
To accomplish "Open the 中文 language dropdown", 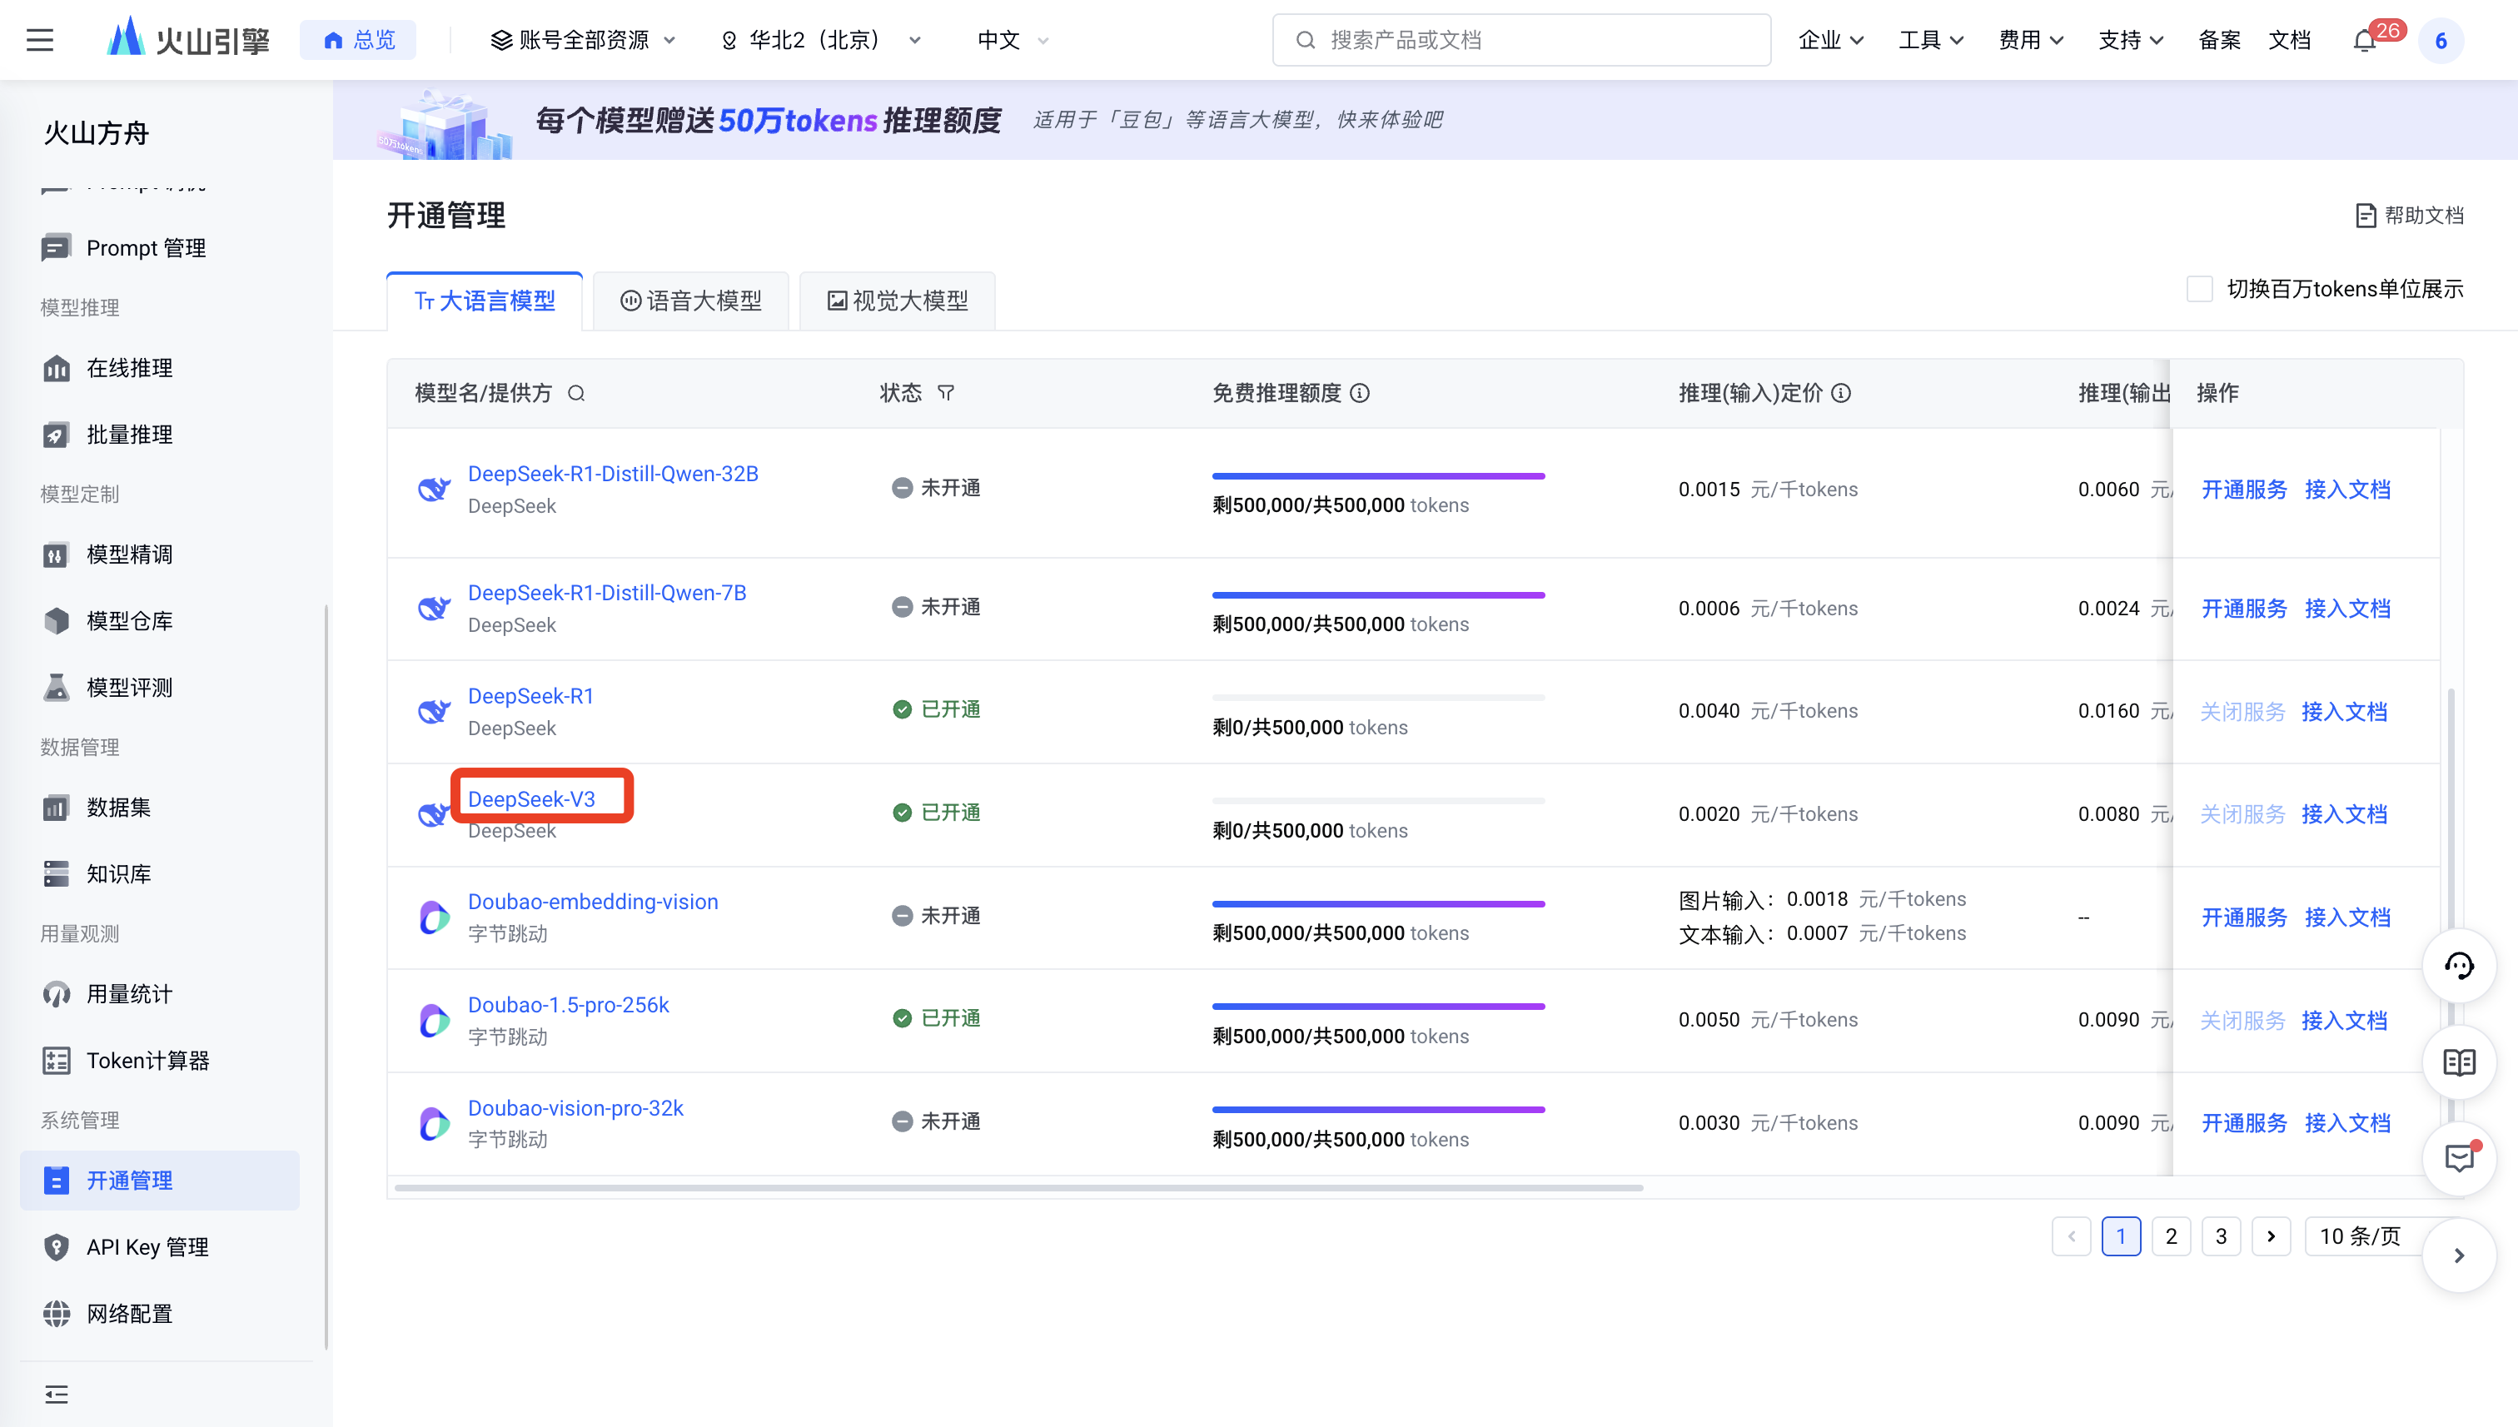I will point(1013,40).
